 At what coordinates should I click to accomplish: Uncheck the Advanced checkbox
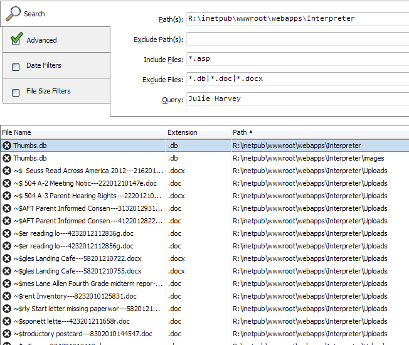point(16,40)
